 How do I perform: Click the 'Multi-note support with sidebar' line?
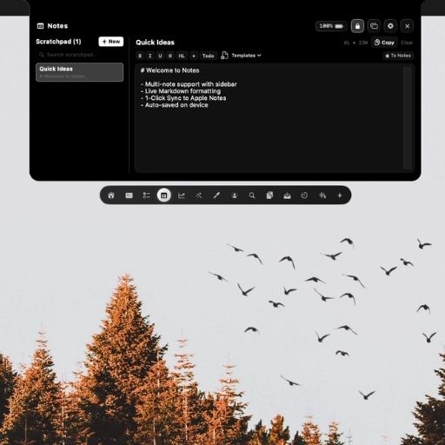click(x=189, y=84)
